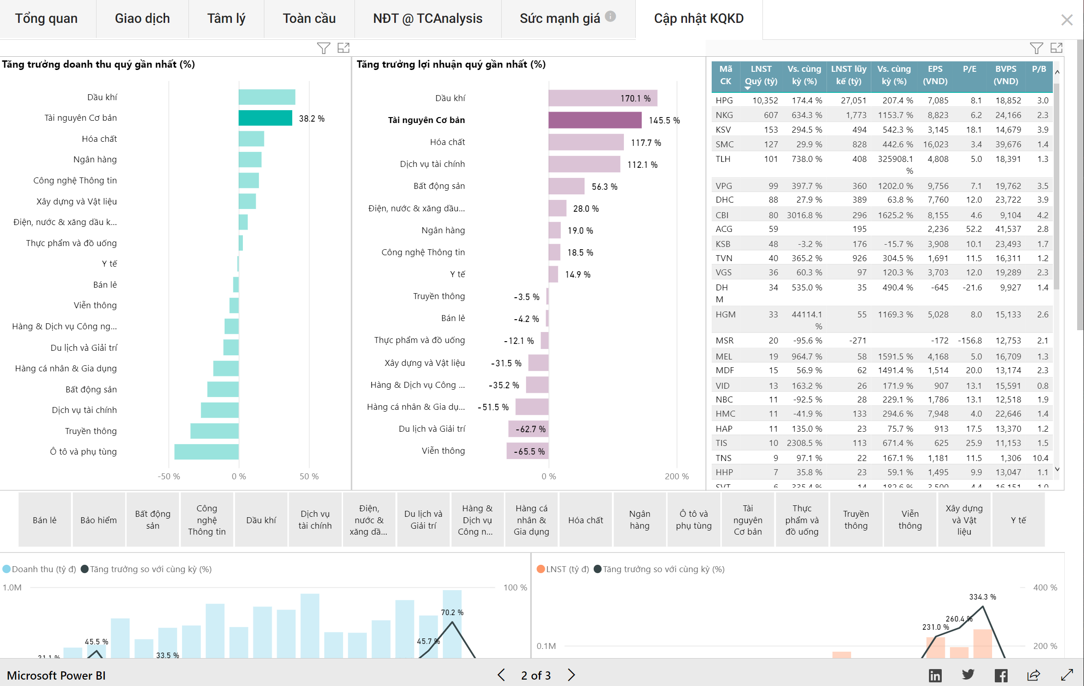
Task: Toggle Doanh thu (tỷ đ) legend item
Action: (39, 569)
